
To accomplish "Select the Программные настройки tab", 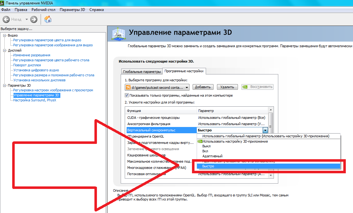I will click(x=184, y=71).
